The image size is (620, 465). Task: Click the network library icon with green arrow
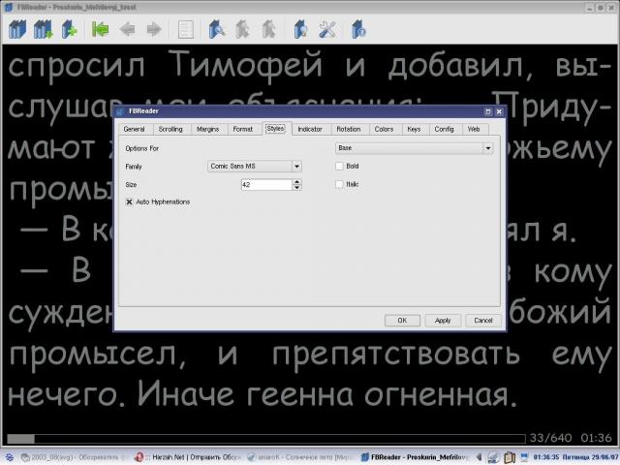[43, 29]
